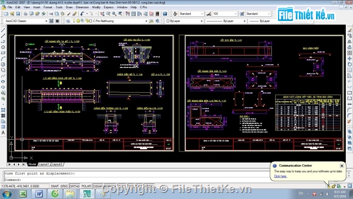The height and width of the screenshot is (199, 353).
Task: Select the Line draw tool
Action: (x=3, y=30)
